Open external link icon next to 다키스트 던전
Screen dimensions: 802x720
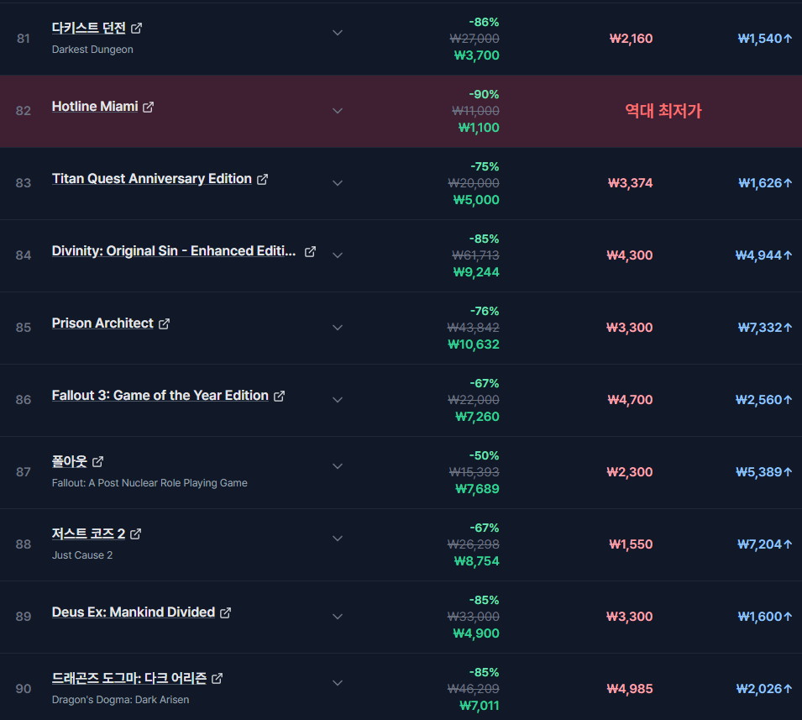coord(137,29)
